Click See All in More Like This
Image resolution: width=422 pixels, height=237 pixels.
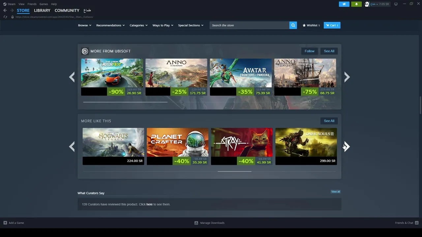(329, 121)
